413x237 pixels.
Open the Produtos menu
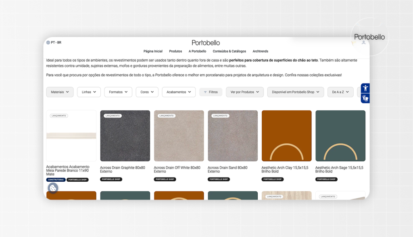175,51
